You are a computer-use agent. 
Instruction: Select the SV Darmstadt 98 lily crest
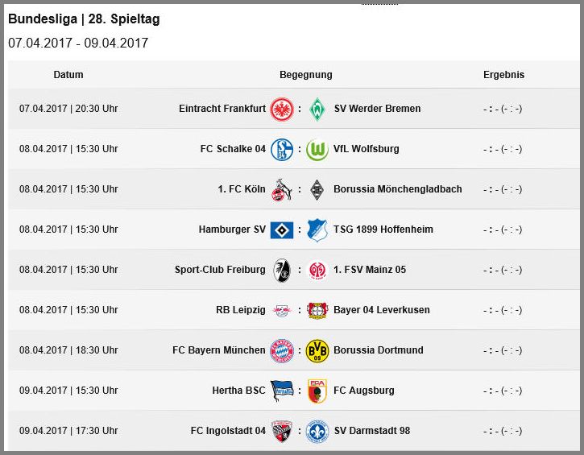tap(317, 431)
